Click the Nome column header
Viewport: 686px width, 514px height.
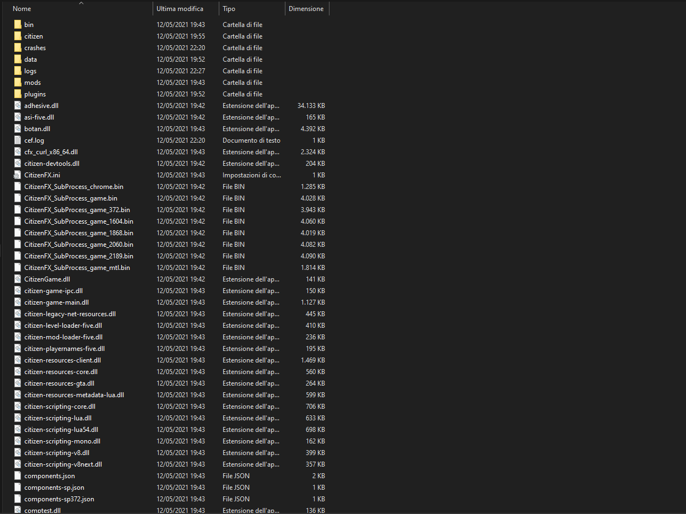click(x=21, y=8)
